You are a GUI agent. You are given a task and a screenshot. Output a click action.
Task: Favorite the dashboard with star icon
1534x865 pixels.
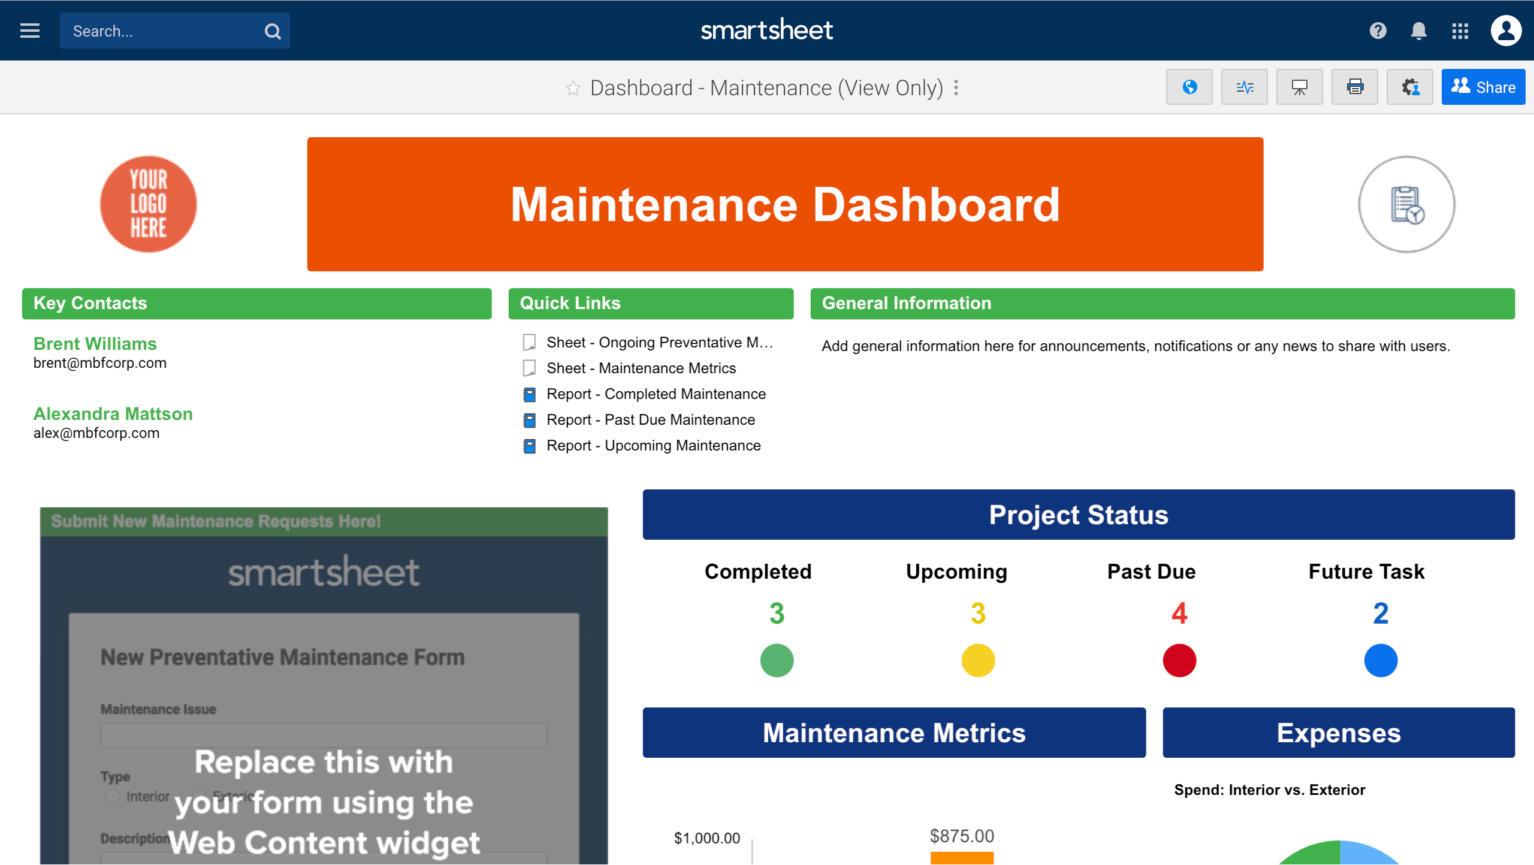[x=573, y=88]
